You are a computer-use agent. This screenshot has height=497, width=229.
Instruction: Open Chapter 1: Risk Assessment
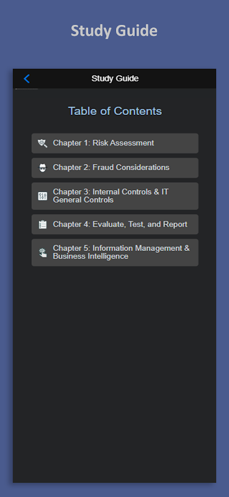point(115,144)
